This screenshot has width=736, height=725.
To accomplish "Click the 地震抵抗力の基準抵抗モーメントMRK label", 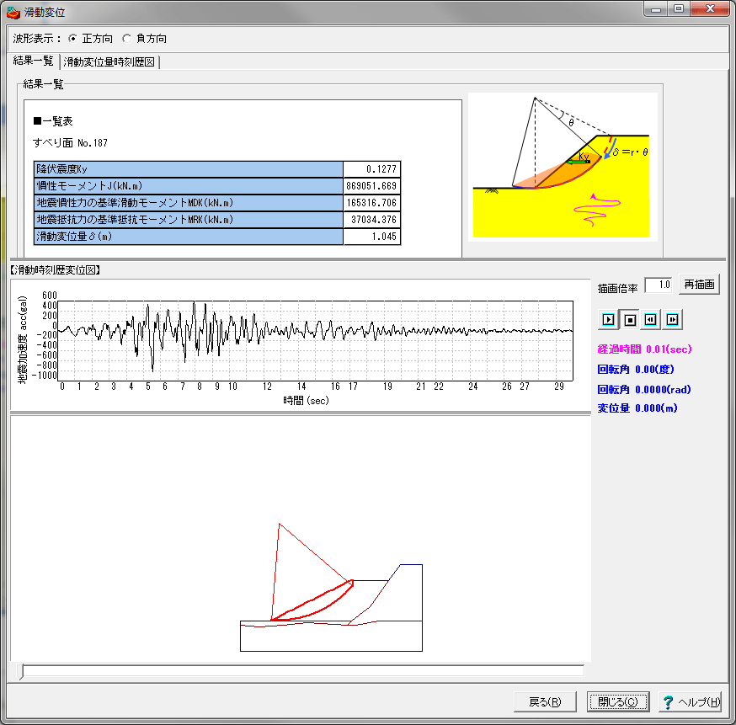I will coord(189,220).
